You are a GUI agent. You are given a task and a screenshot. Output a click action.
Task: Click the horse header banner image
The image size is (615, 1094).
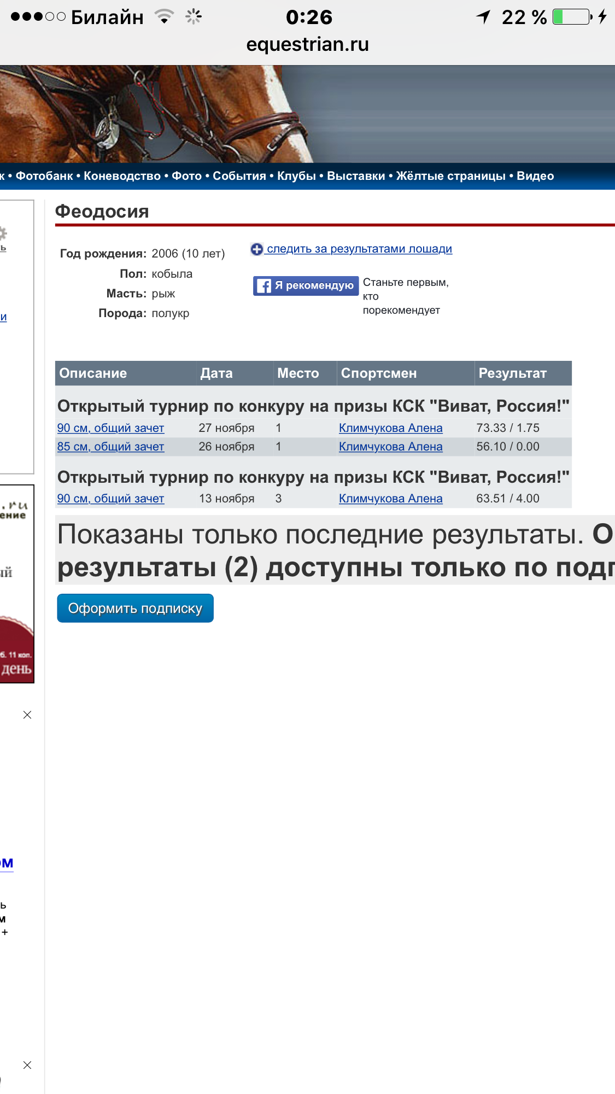[307, 114]
